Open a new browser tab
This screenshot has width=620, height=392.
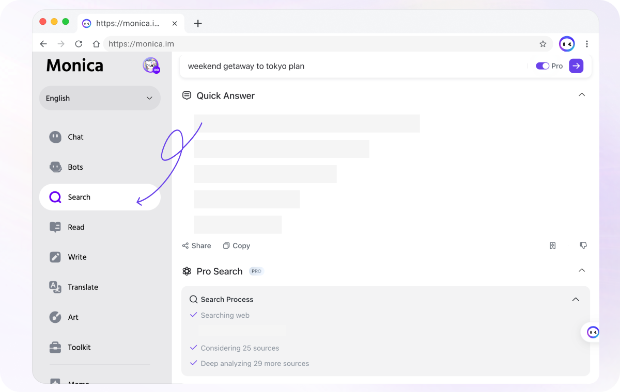[198, 24]
